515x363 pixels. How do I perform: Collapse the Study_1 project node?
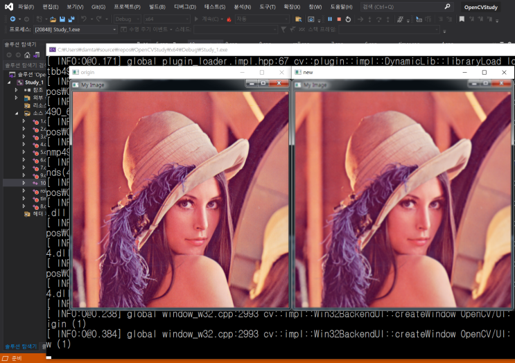[x=9, y=82]
